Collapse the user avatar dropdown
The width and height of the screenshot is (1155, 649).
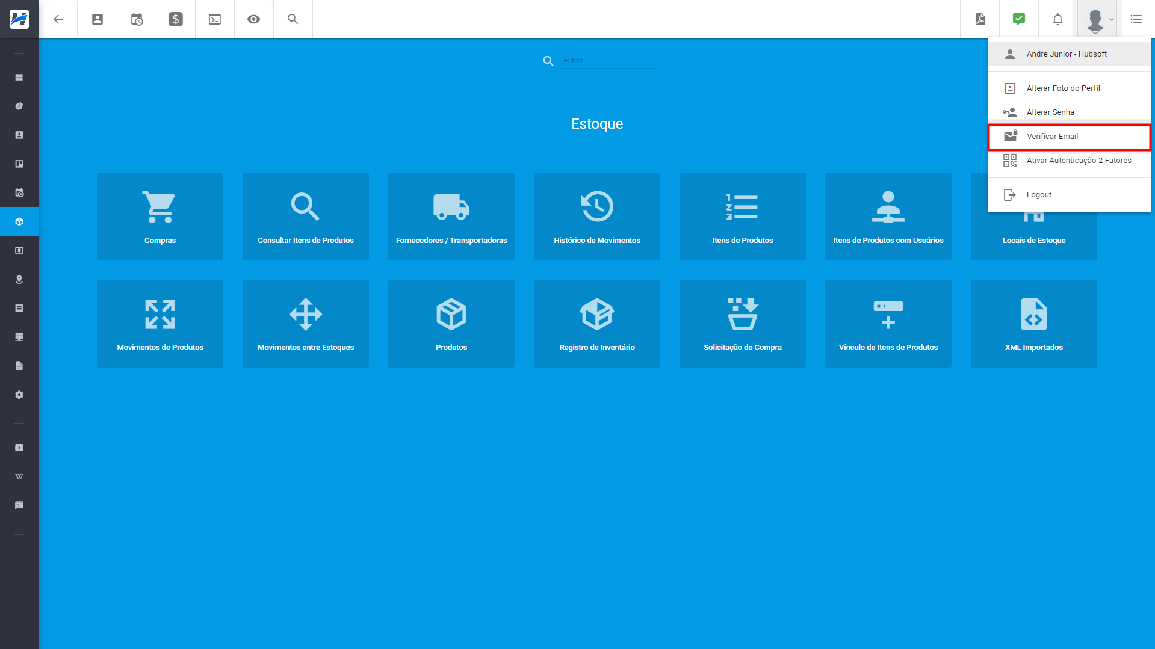point(1098,19)
